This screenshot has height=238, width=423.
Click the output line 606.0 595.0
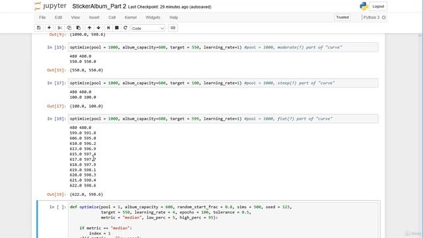pyautogui.click(x=83, y=138)
